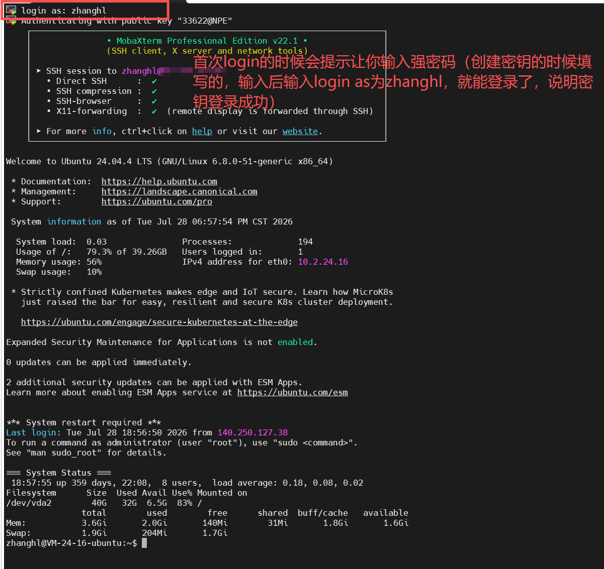The width and height of the screenshot is (604, 569).
Task: Click the 'Swap:' row label
Action: [x=19, y=533]
